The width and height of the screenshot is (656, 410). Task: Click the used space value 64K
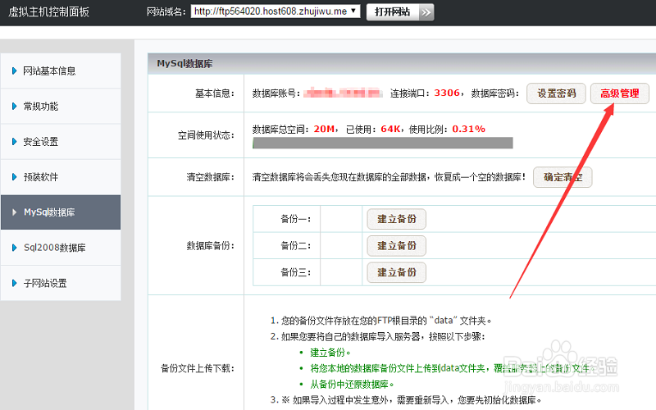click(x=390, y=129)
